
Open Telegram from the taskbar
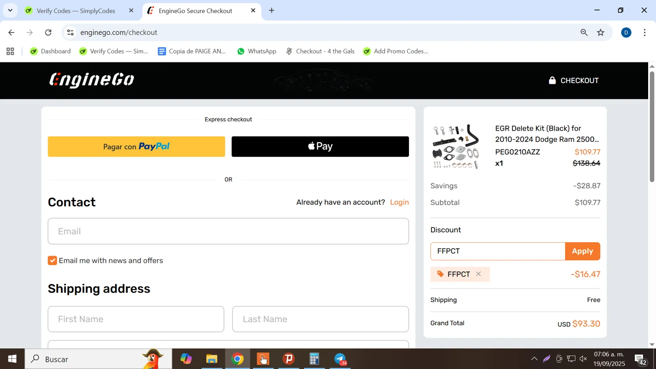[340, 359]
